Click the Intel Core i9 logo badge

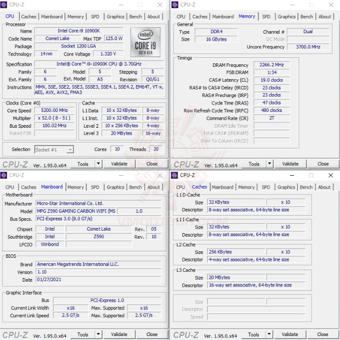pos(145,42)
